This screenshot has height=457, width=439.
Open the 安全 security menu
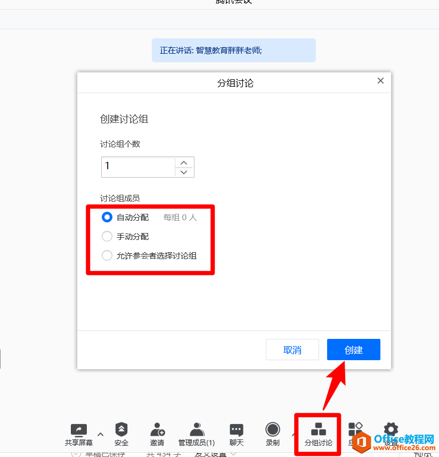[121, 434]
